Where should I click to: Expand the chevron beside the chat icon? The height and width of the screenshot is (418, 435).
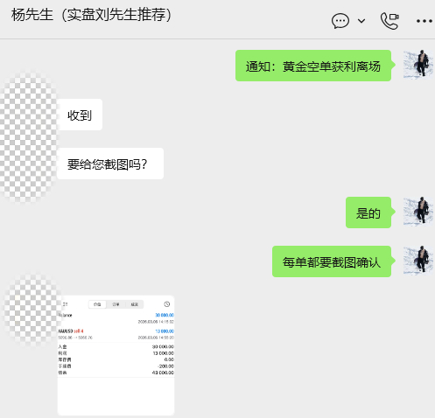[361, 21]
